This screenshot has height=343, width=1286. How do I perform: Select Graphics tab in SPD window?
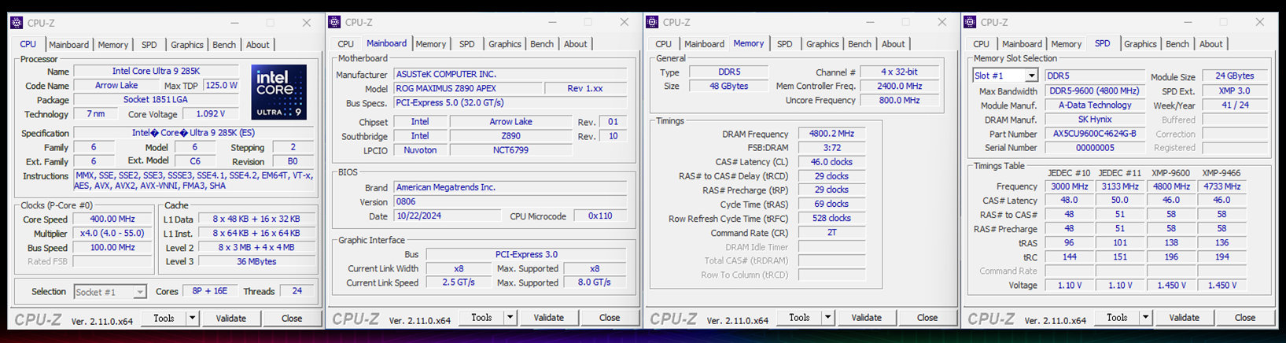pos(1140,44)
